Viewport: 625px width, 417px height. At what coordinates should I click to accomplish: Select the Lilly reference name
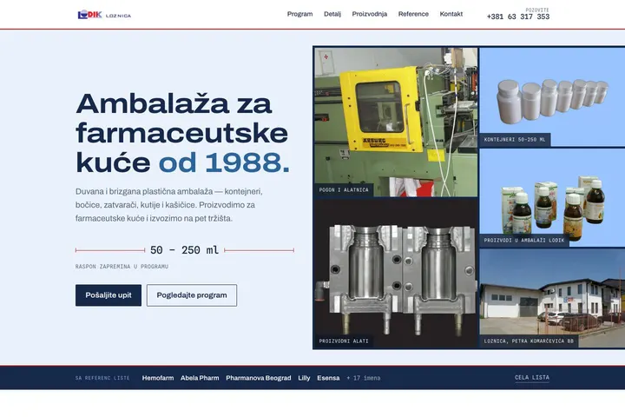point(304,378)
